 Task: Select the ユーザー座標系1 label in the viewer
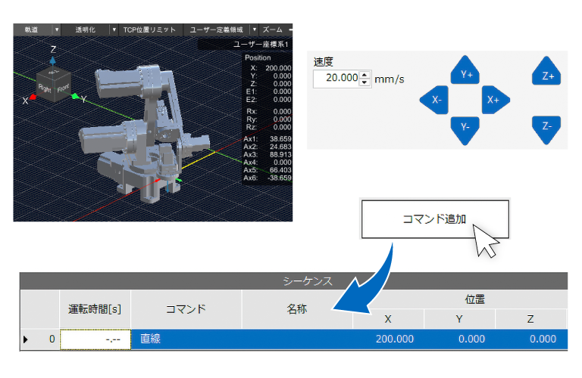(x=261, y=44)
